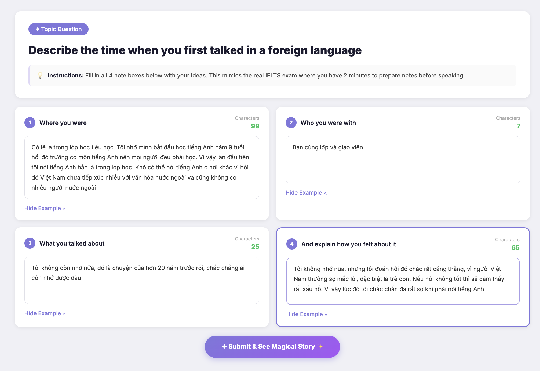Screen dimensions: 540x371
Task: Collapse example under 'how you felt about it'
Action: [x=307, y=314]
